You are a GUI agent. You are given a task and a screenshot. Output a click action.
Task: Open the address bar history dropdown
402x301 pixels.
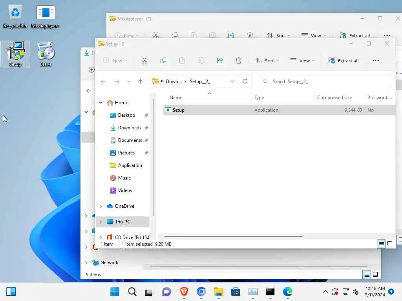pos(232,81)
